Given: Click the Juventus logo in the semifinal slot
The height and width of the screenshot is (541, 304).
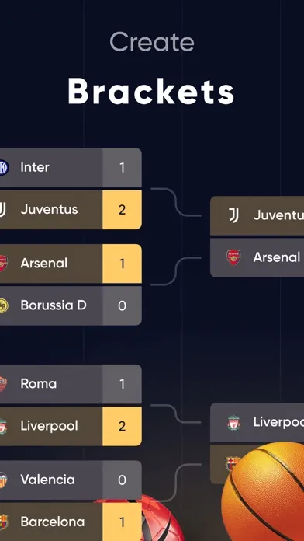Looking at the screenshot, I should pyautogui.click(x=233, y=215).
